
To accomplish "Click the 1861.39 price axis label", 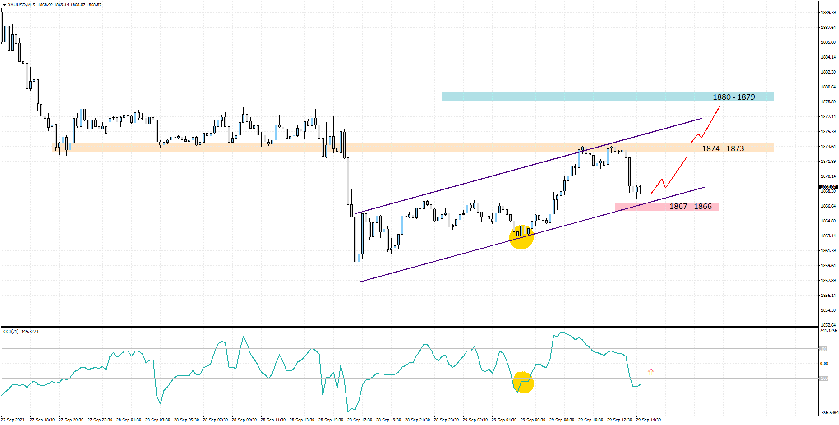I will tap(828, 251).
